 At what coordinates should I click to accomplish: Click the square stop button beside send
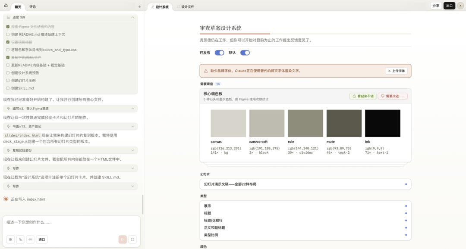click(x=132, y=240)
